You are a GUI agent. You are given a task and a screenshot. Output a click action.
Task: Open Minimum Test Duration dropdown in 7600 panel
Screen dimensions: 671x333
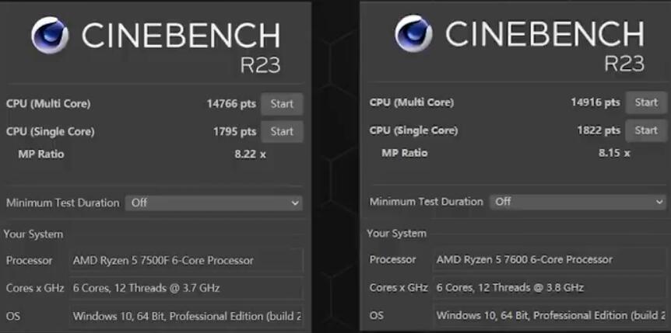pos(578,202)
